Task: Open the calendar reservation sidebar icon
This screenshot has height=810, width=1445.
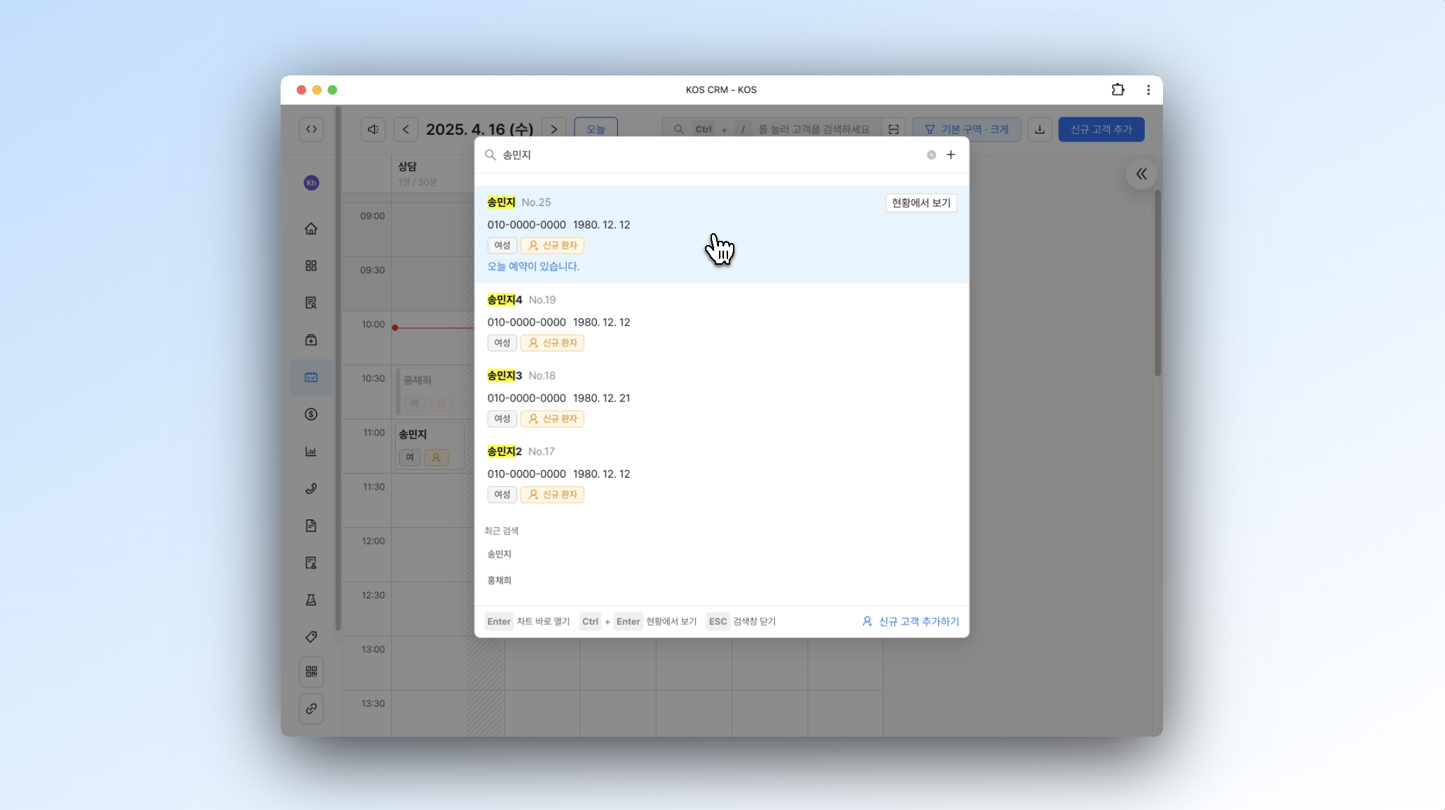Action: click(311, 377)
